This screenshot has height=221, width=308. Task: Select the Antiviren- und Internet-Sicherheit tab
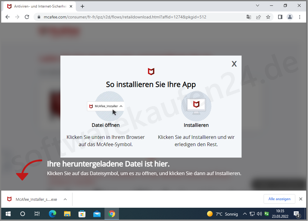click(36, 6)
